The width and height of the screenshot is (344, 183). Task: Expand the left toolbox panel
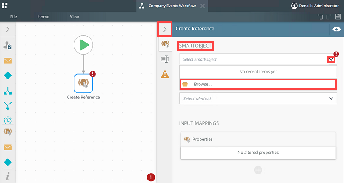pos(8,29)
